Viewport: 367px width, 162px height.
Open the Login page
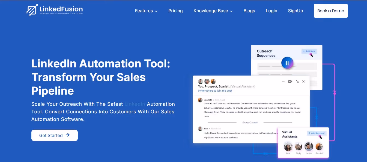[x=271, y=11]
